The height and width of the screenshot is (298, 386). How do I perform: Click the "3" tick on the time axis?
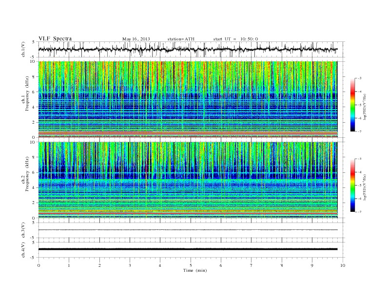130,265
